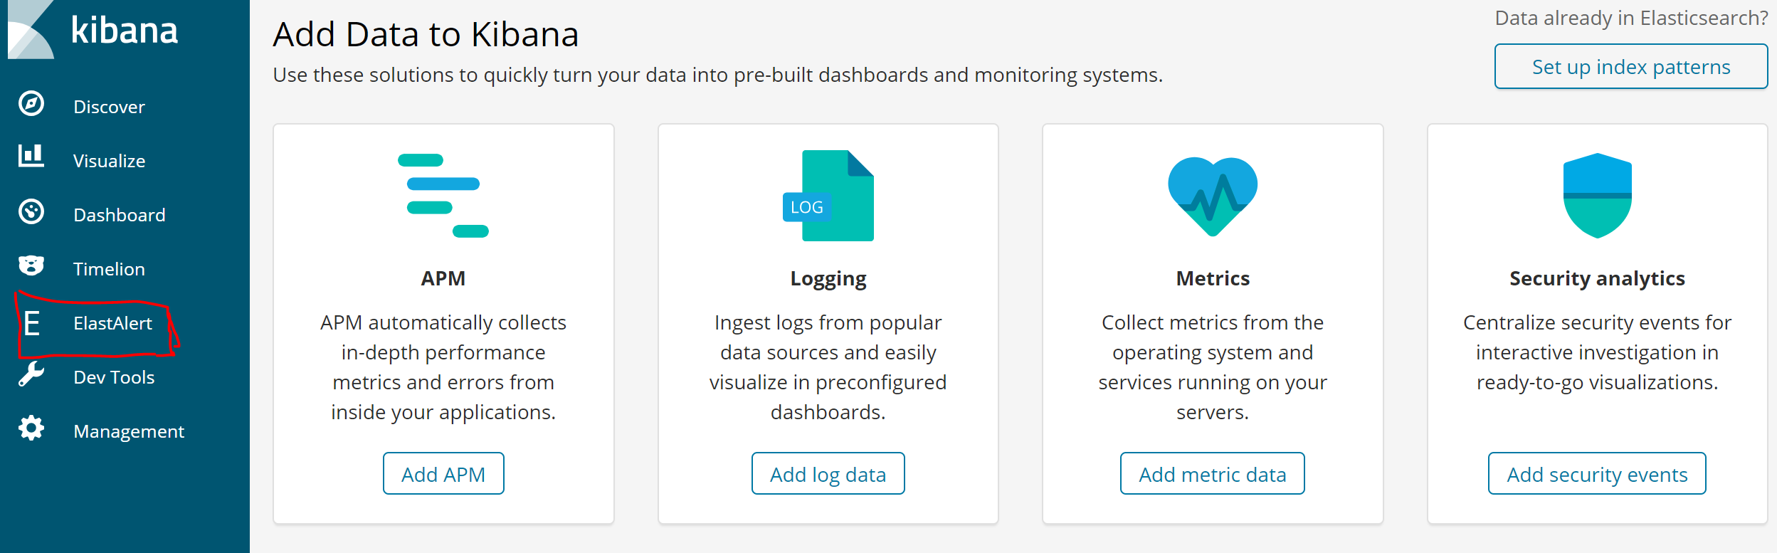1777x553 pixels.
Task: Click the Add security events button
Action: click(x=1596, y=473)
